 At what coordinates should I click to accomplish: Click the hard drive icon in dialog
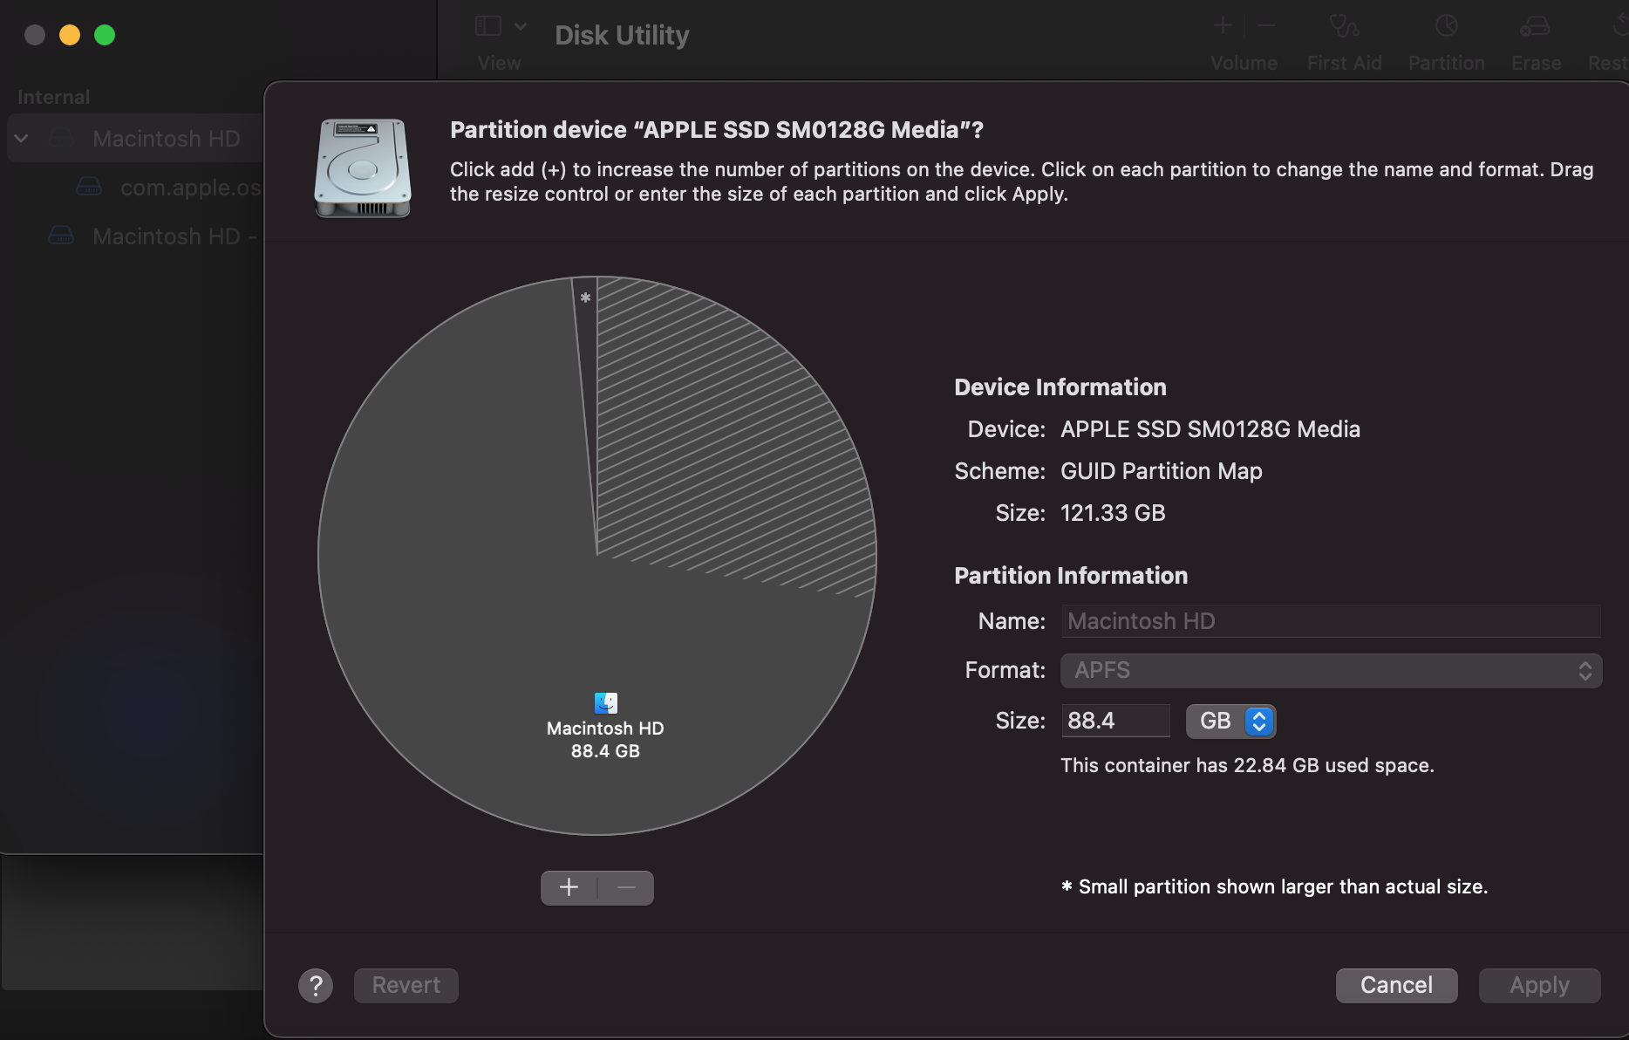(363, 168)
